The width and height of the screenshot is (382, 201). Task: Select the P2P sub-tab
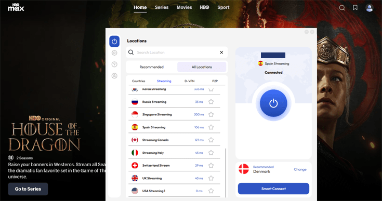coord(215,81)
